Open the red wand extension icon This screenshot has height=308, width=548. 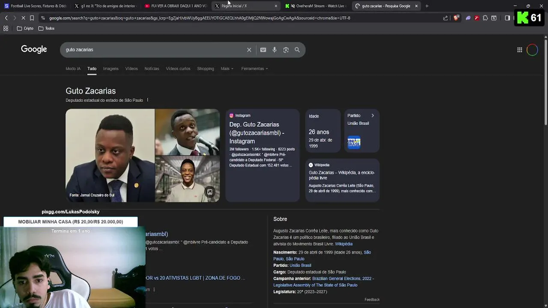tap(477, 18)
